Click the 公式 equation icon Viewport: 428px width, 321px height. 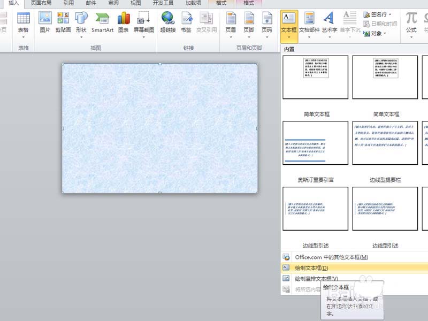pos(411,22)
